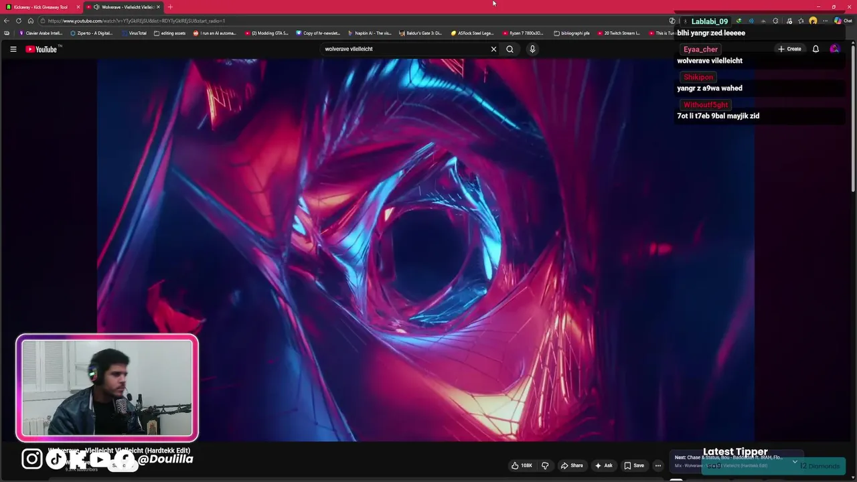Dislike the Wolverave video
The width and height of the screenshot is (857, 482).
click(x=545, y=465)
